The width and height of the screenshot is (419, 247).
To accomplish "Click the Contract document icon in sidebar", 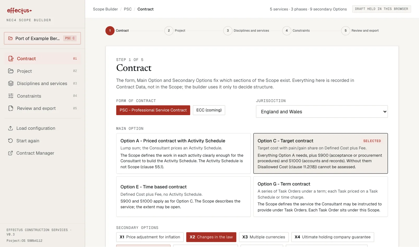I will [x=11, y=59].
